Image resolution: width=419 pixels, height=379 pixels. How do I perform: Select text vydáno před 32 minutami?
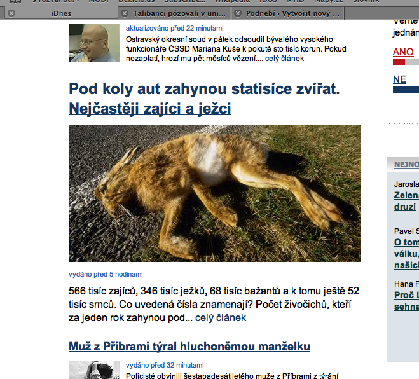point(165,365)
